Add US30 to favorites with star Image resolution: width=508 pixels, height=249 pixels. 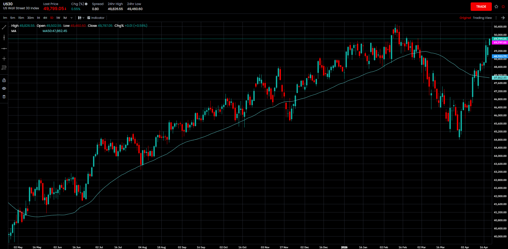click(x=496, y=7)
